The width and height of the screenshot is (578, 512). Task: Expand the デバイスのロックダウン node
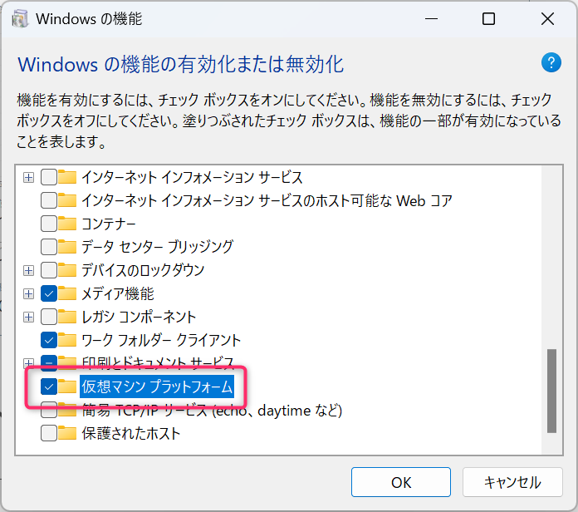29,270
